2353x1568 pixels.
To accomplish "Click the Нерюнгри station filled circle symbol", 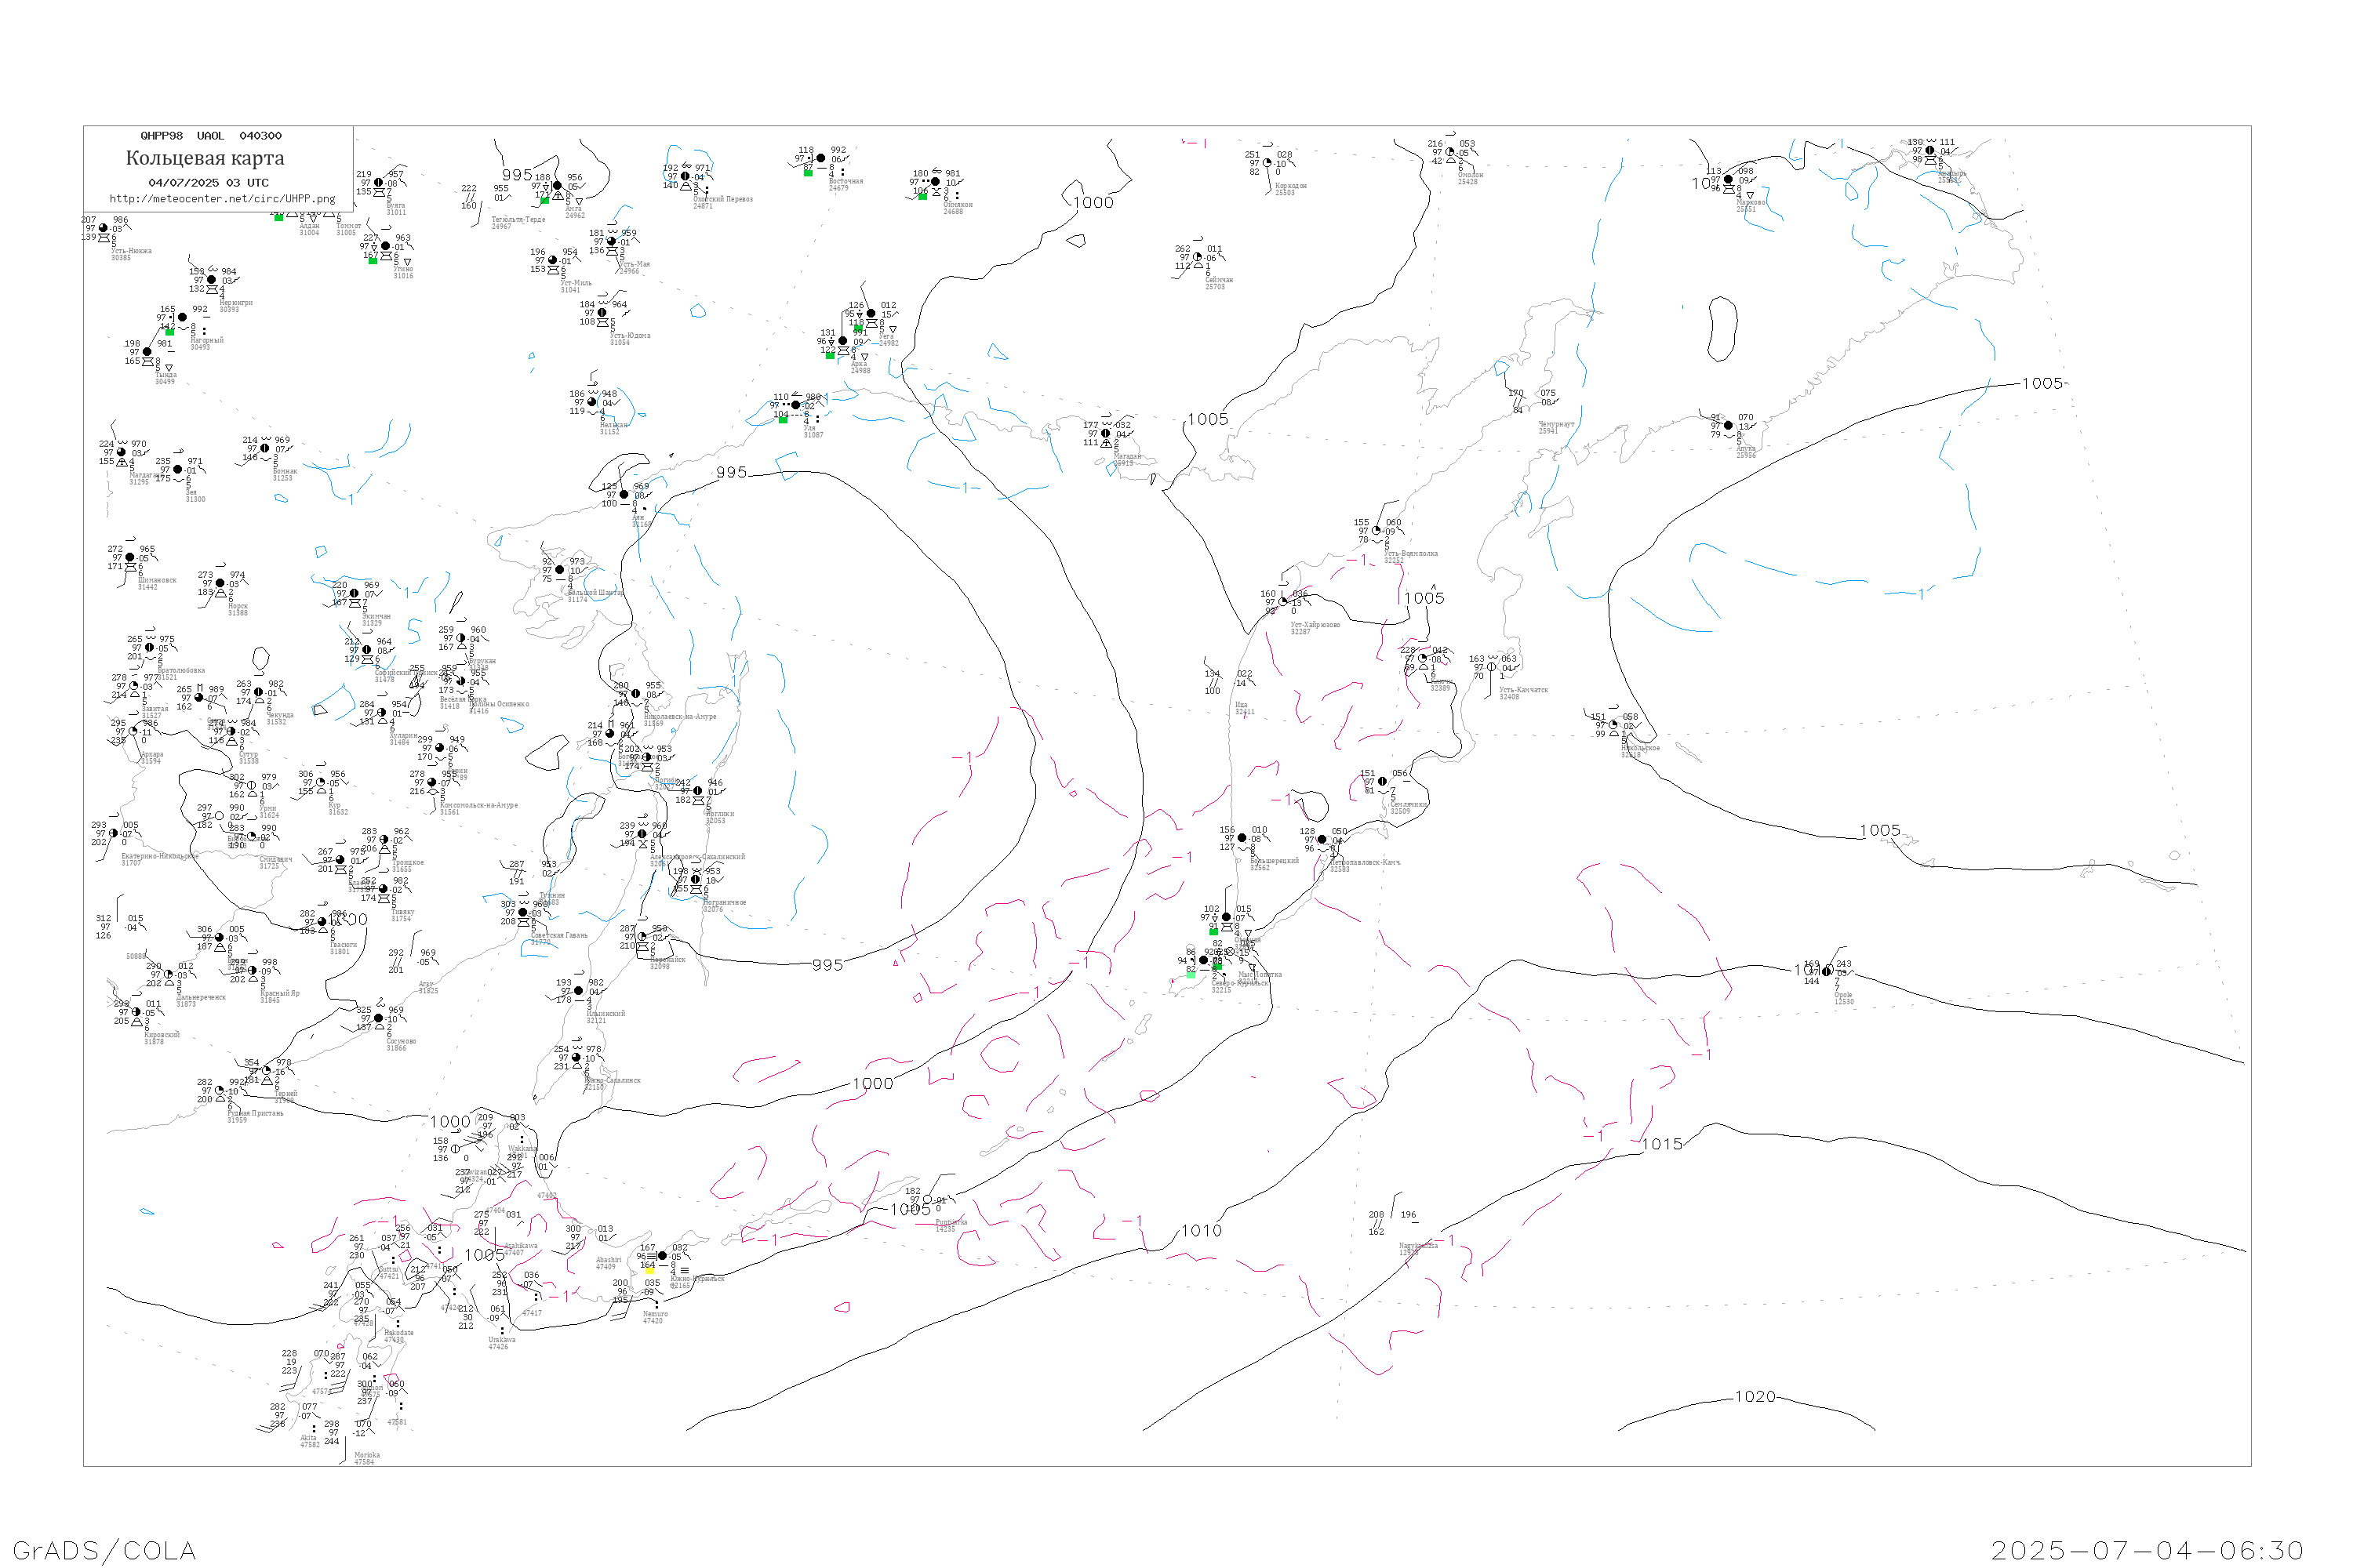I will [211, 280].
